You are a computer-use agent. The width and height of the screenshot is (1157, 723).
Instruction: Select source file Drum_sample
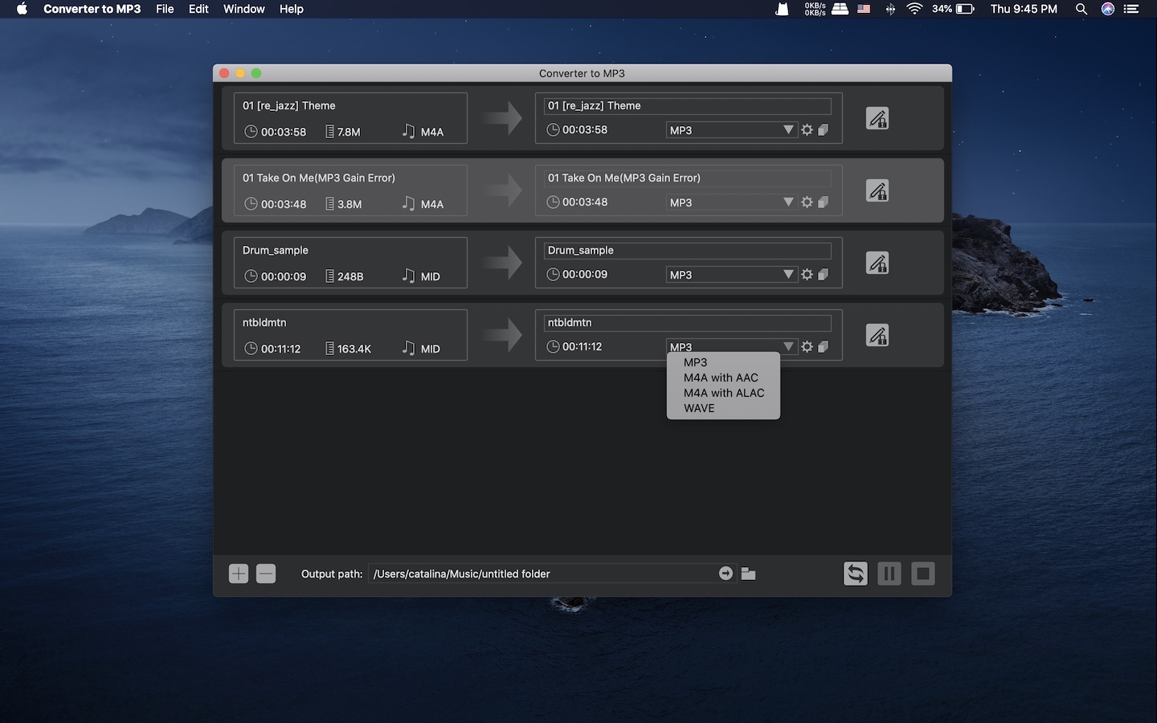pyautogui.click(x=350, y=263)
